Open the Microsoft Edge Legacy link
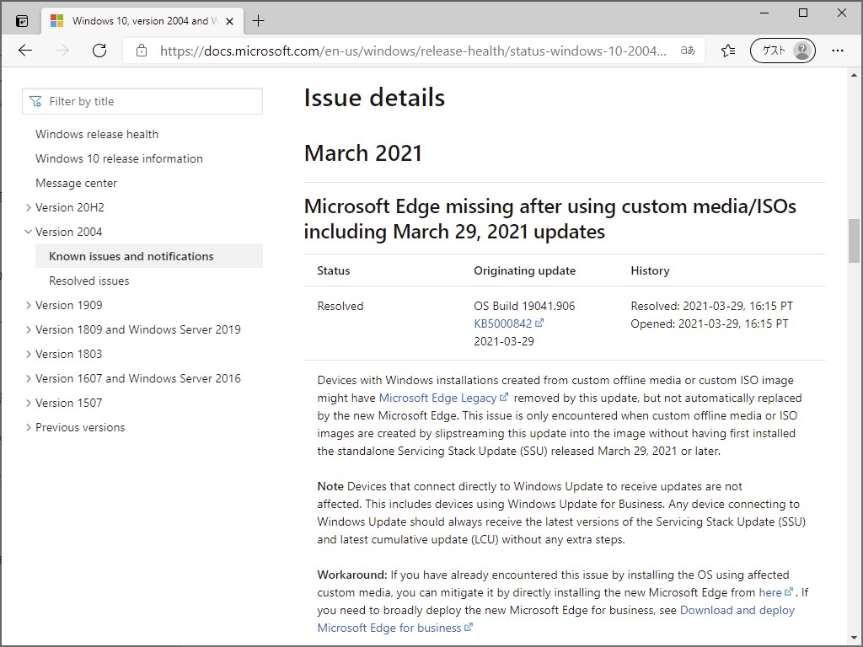The width and height of the screenshot is (863, 647). tap(437, 398)
